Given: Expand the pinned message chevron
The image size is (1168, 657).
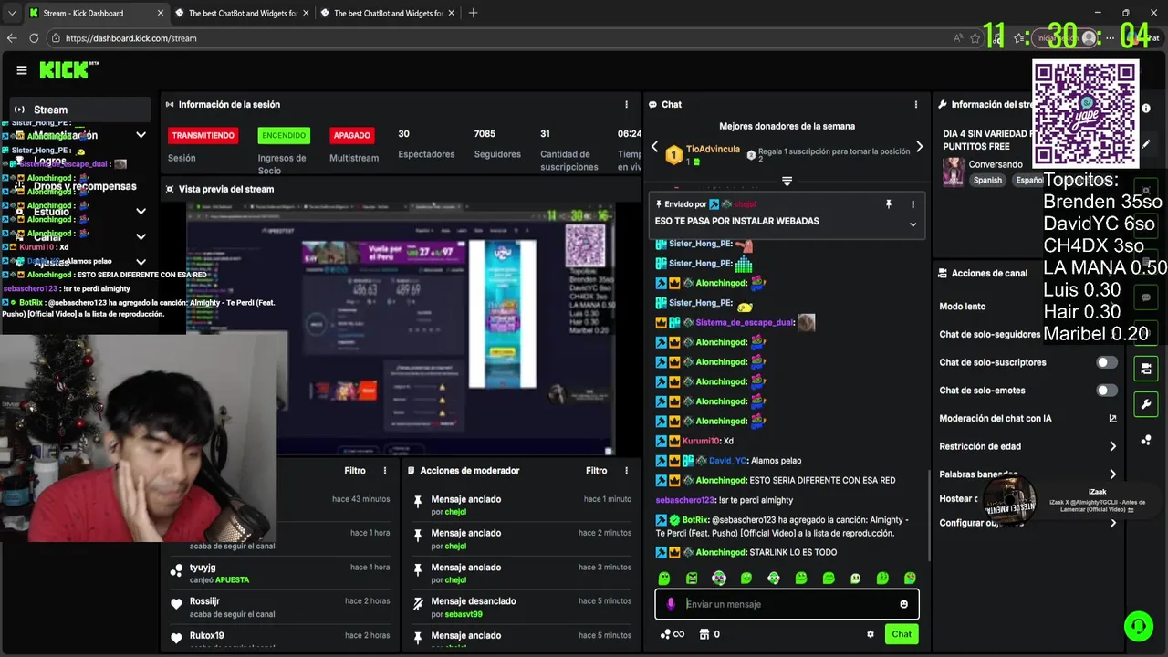Looking at the screenshot, I should click(912, 224).
